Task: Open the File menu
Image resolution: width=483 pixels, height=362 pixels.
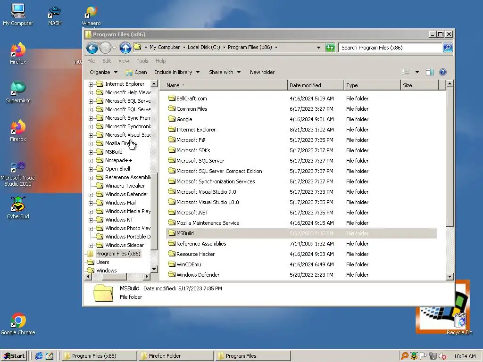Action: pos(91,61)
